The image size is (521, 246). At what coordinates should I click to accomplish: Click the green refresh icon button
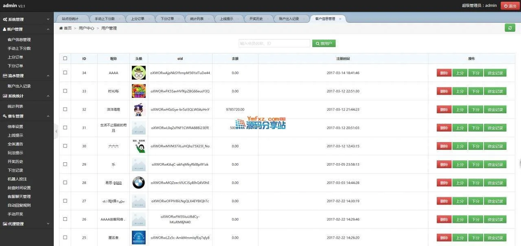510,28
